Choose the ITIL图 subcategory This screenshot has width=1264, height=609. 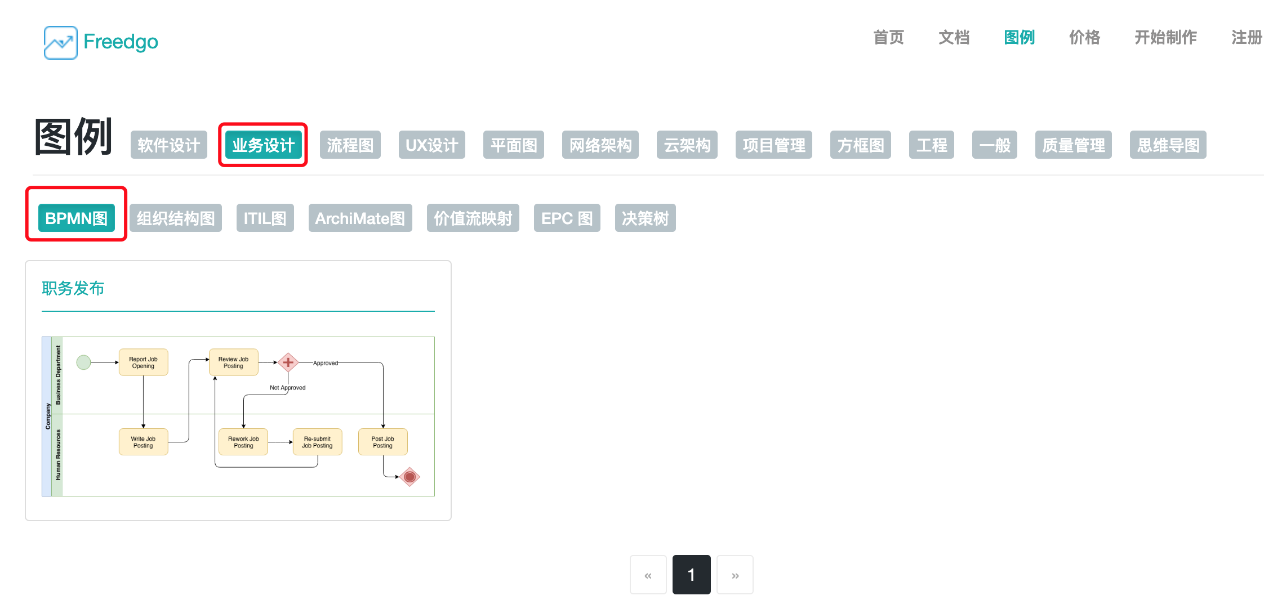tap(265, 218)
